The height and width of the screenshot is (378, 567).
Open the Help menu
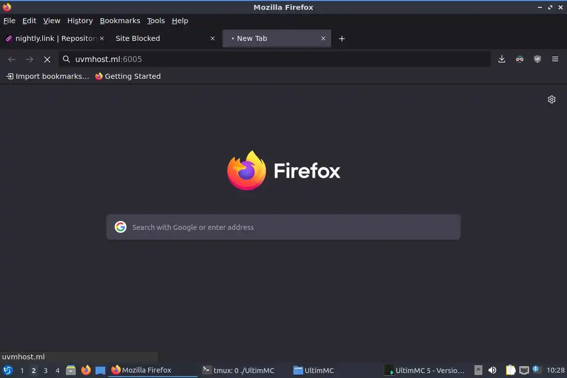180,21
